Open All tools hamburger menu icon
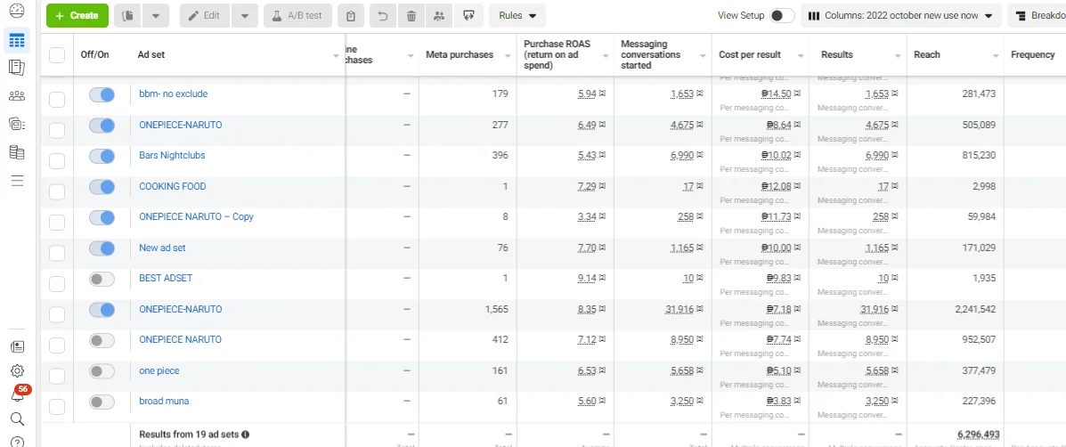 (x=17, y=181)
